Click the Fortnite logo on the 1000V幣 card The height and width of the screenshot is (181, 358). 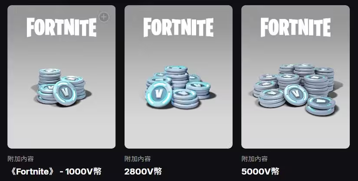click(x=62, y=27)
